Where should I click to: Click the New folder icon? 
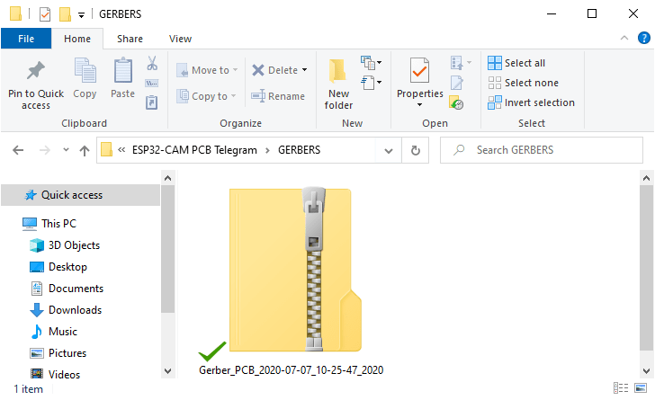pos(337,70)
